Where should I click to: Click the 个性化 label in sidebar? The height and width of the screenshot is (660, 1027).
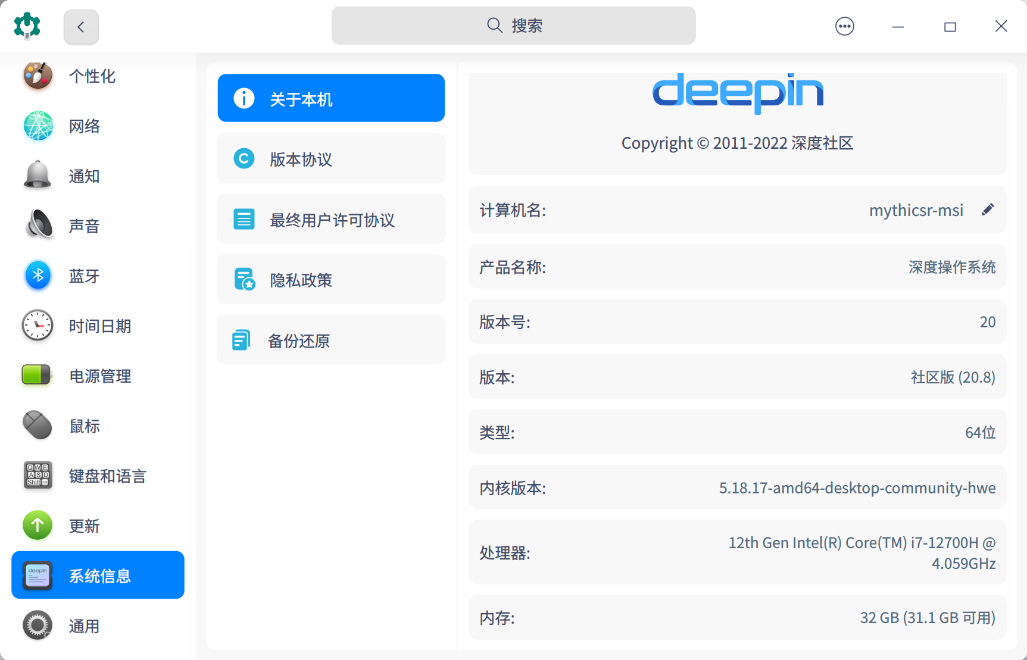click(x=92, y=76)
